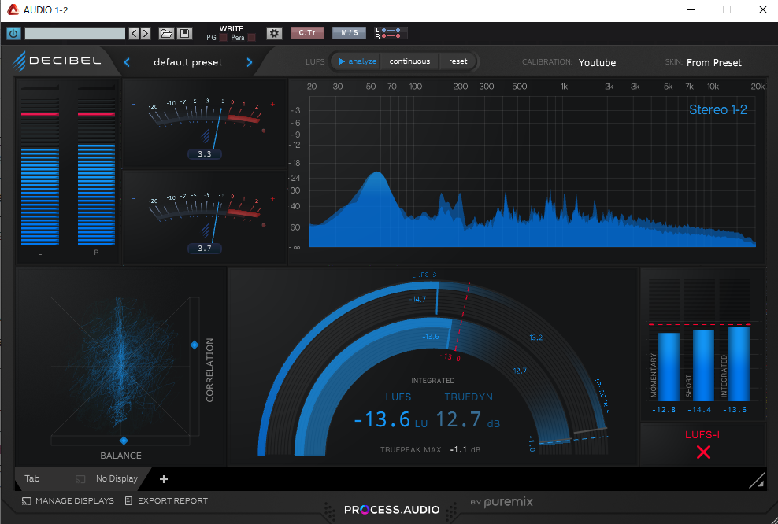Viewport: 778px width, 524px height.
Task: Go to next preset with the blue right chevron
Action: tap(250, 62)
